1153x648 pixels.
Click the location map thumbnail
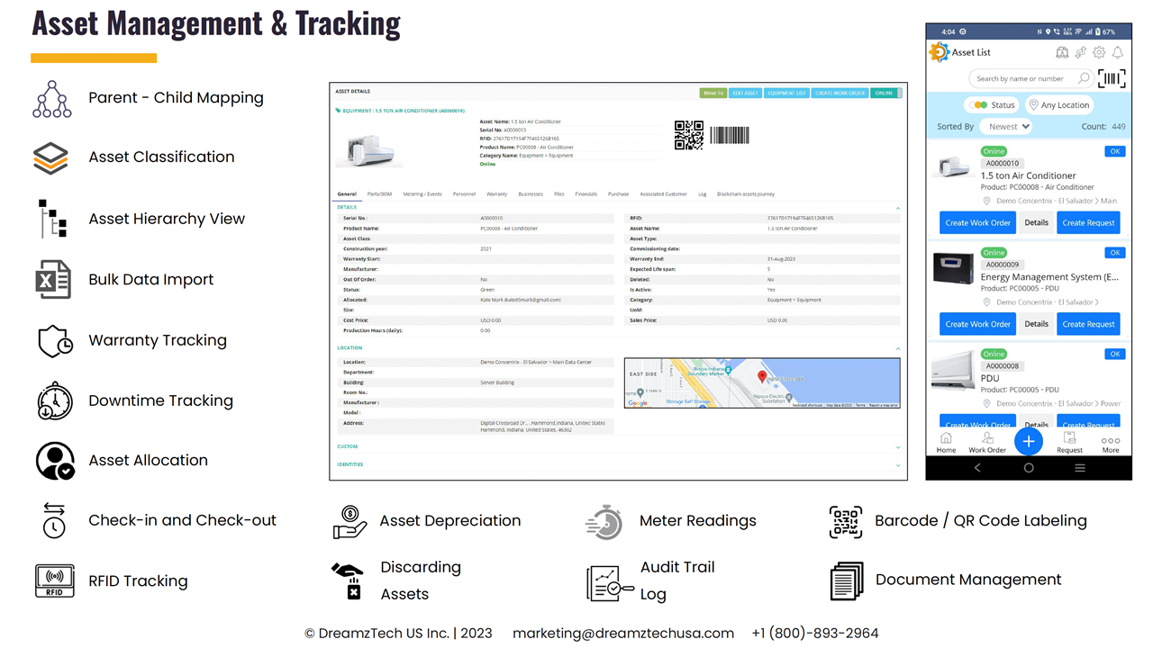[x=762, y=383]
